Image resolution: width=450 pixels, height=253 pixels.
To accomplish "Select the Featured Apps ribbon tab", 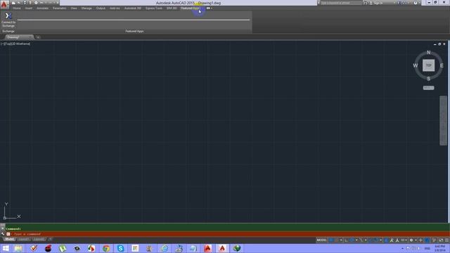I will (190, 8).
